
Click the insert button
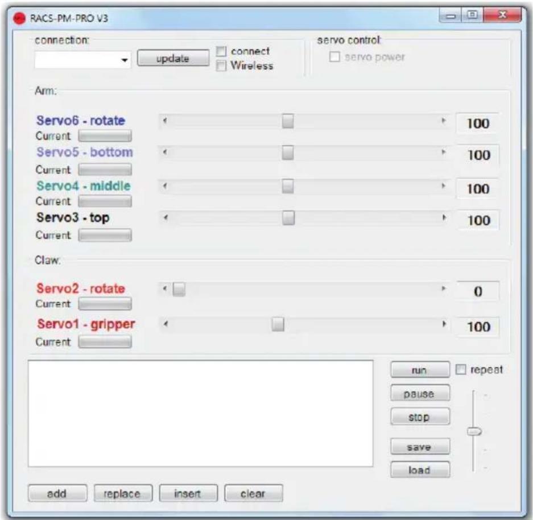coord(188,493)
